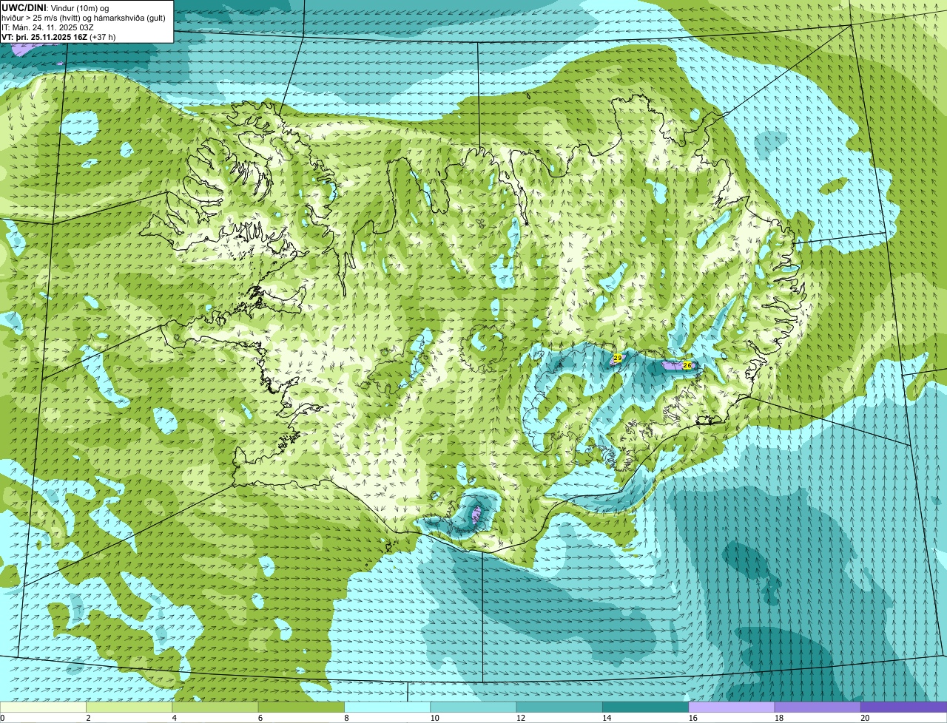The height and width of the screenshot is (723, 947).
Task: Click the legend label '4'
Action: point(174,718)
